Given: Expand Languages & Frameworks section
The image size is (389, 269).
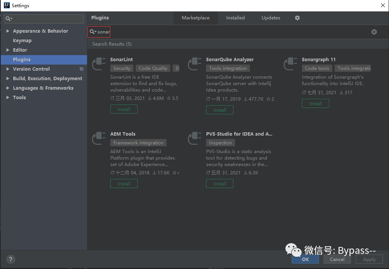Looking at the screenshot, I should (8, 88).
